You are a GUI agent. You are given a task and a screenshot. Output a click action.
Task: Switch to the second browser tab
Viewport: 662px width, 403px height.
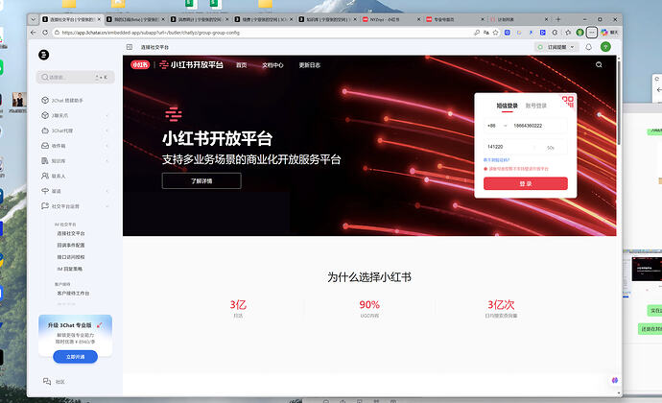[x=135, y=19]
